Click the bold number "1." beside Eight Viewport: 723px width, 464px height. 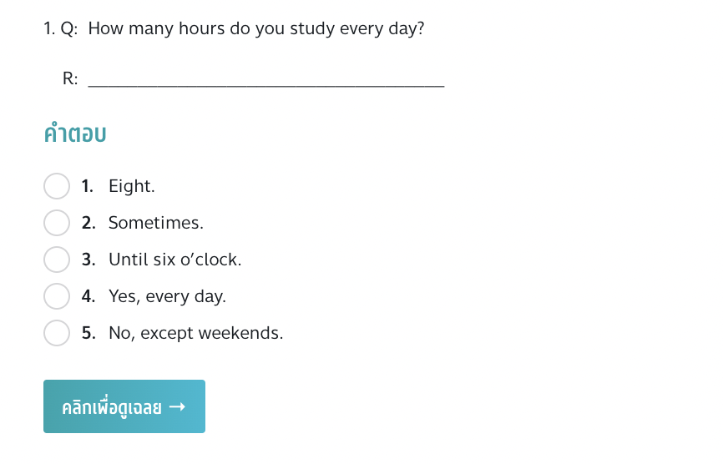tap(88, 186)
